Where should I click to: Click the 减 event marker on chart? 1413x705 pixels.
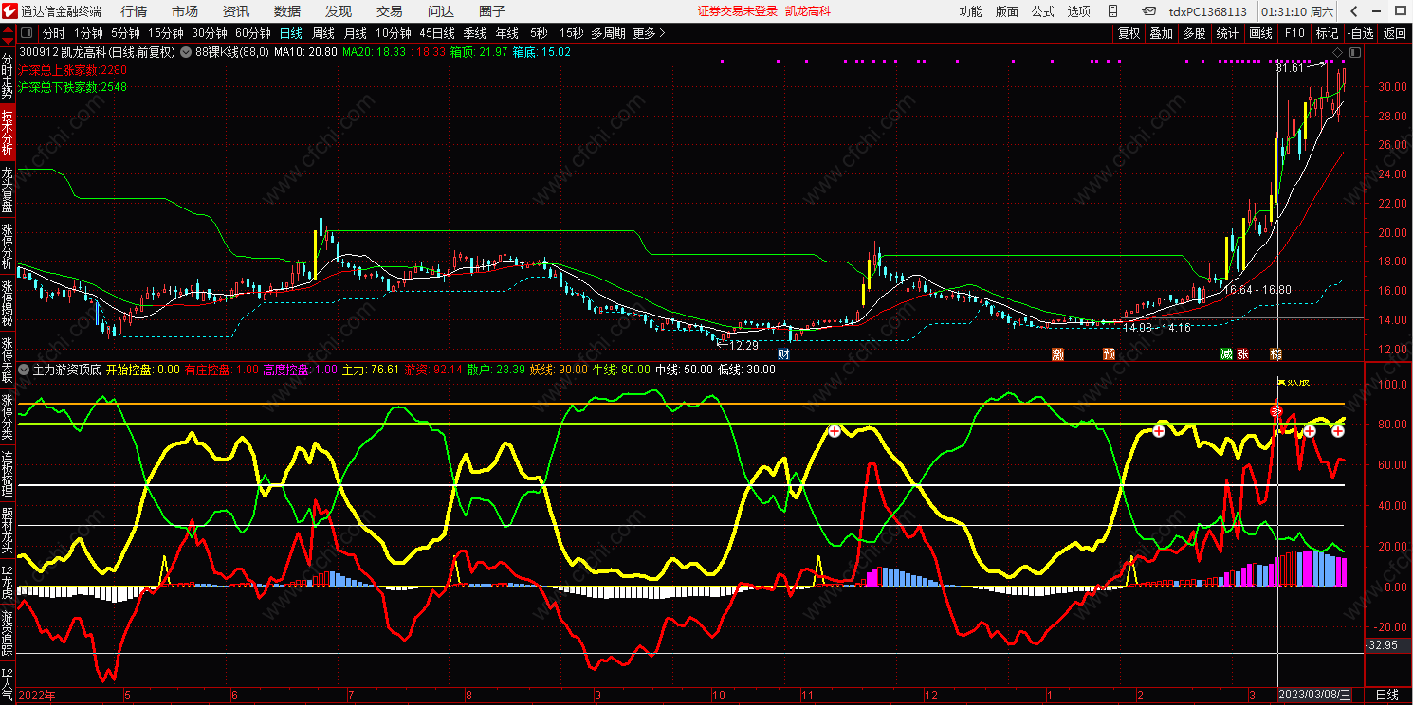(x=1226, y=354)
